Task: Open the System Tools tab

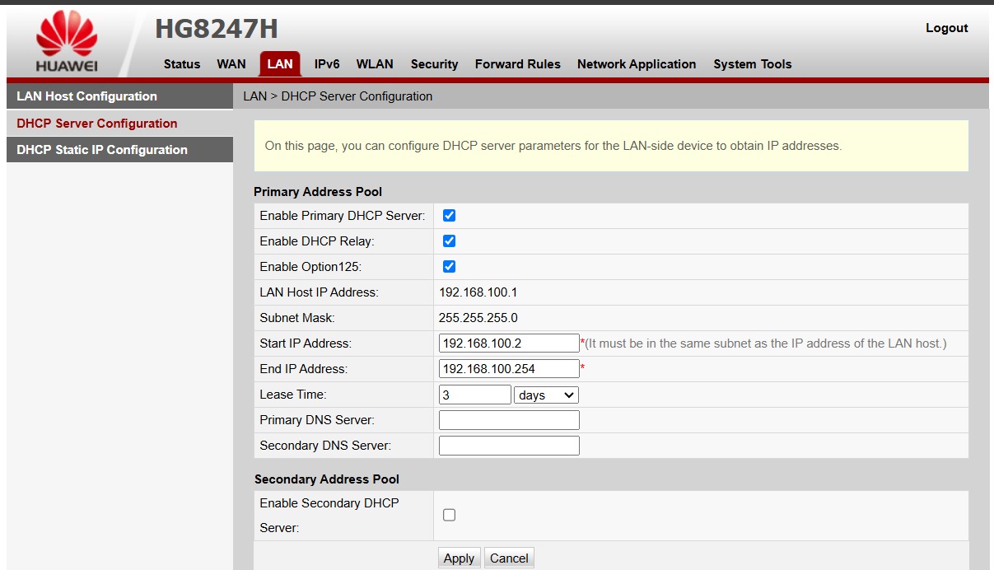Action: tap(752, 64)
